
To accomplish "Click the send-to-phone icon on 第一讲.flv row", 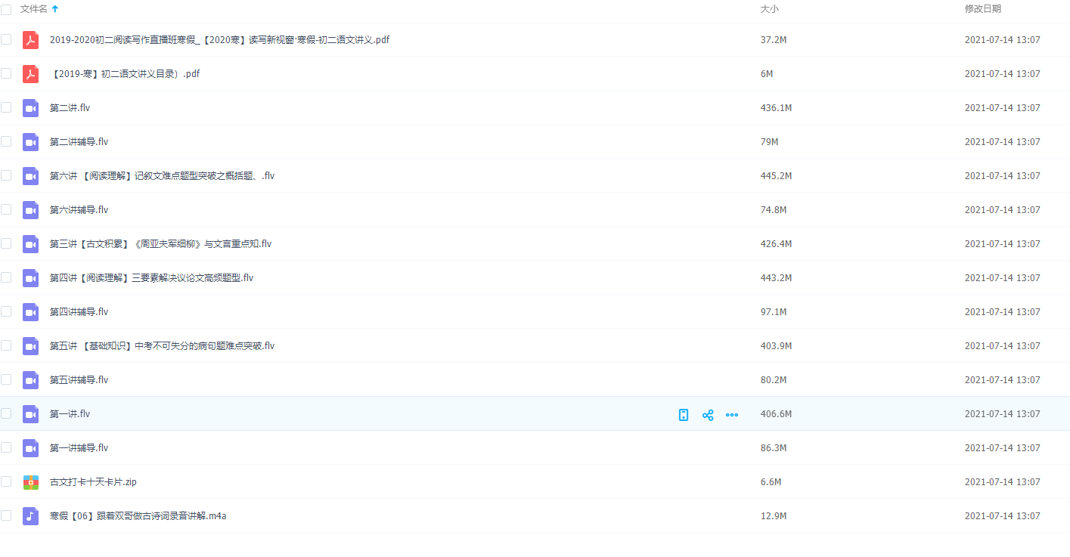I will [x=684, y=415].
